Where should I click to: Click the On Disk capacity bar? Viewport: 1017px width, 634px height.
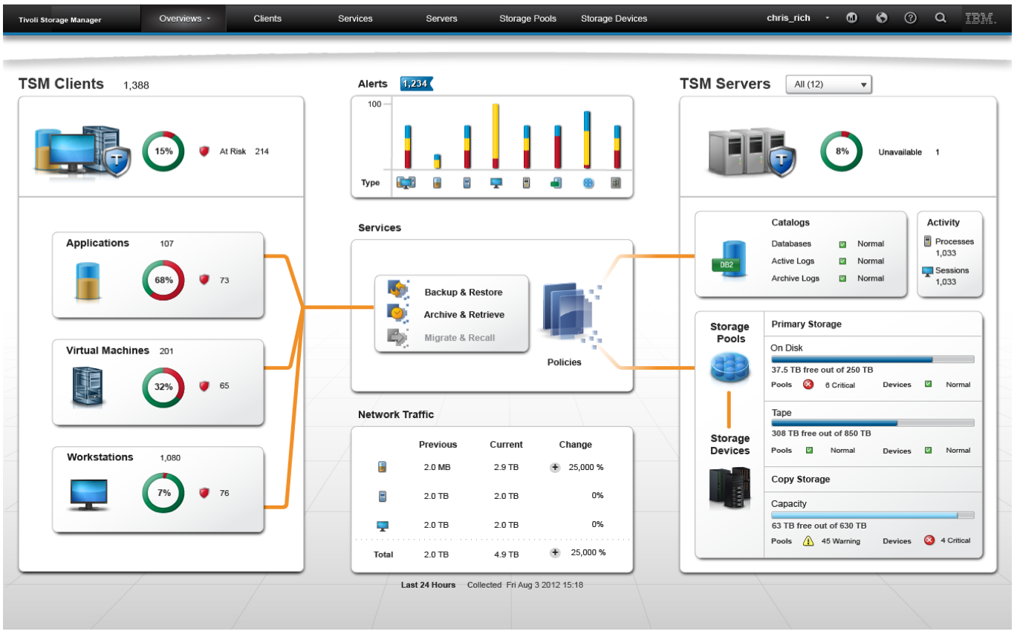[872, 359]
